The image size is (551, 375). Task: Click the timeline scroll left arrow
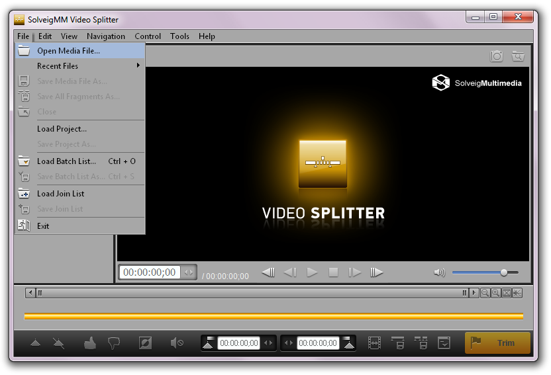tap(30, 293)
